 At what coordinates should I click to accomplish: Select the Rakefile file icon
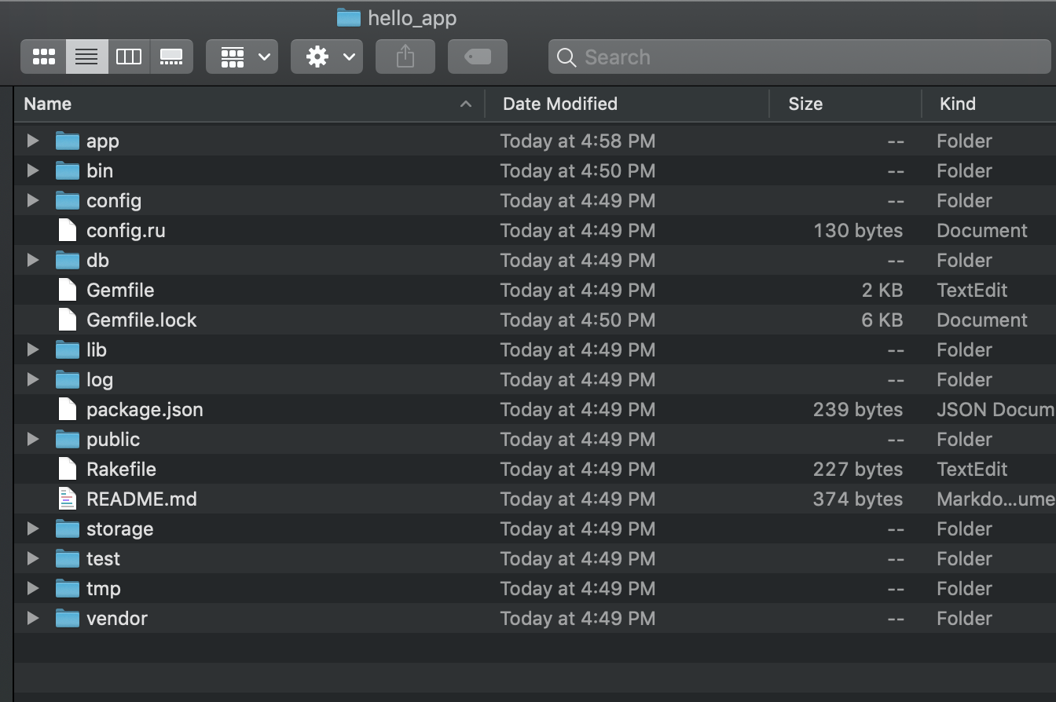pyautogui.click(x=68, y=469)
